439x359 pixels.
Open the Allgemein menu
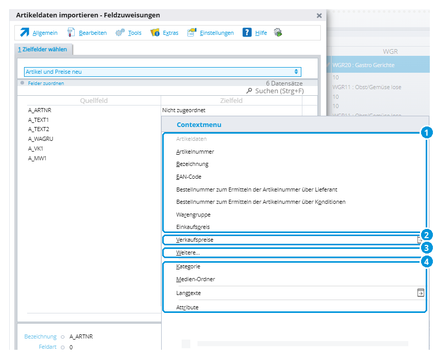coord(45,33)
